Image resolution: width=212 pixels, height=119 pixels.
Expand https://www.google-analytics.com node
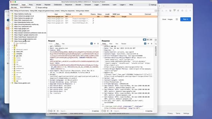pyautogui.click(x=10, y=39)
